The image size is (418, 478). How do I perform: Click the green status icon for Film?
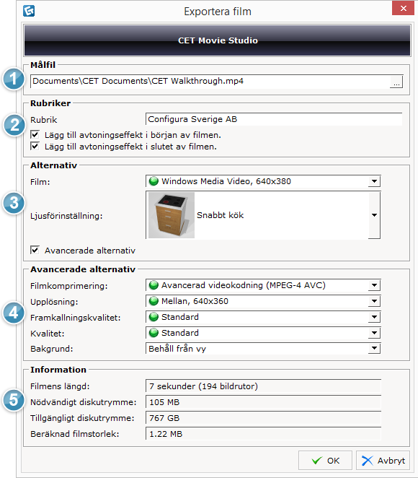(x=154, y=181)
